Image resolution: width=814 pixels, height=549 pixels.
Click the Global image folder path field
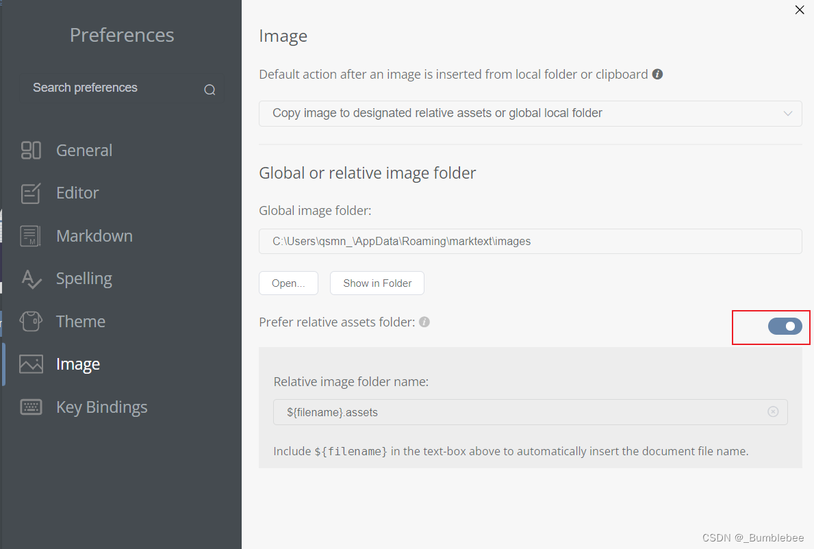(x=530, y=241)
